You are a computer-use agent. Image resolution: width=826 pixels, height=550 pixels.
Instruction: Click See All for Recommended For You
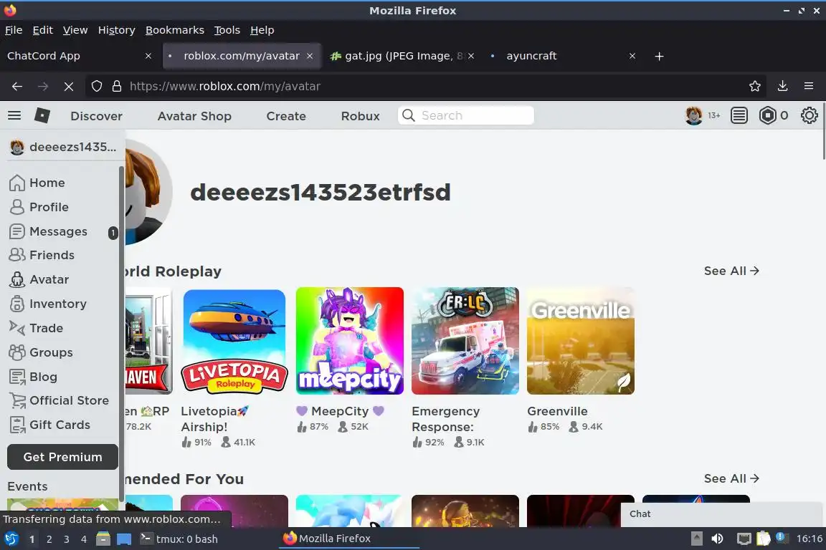tap(731, 478)
